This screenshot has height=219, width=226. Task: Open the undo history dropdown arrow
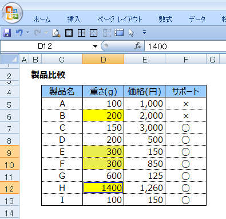point(28,33)
